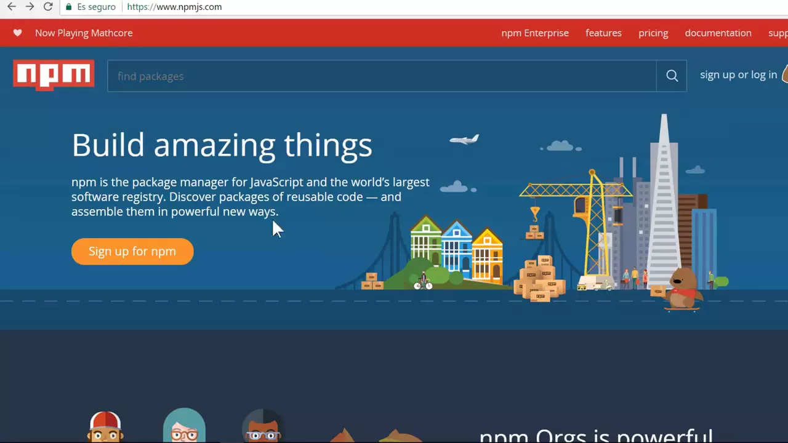This screenshot has height=443, width=788.
Task: Click the npm logo
Action: click(x=54, y=75)
